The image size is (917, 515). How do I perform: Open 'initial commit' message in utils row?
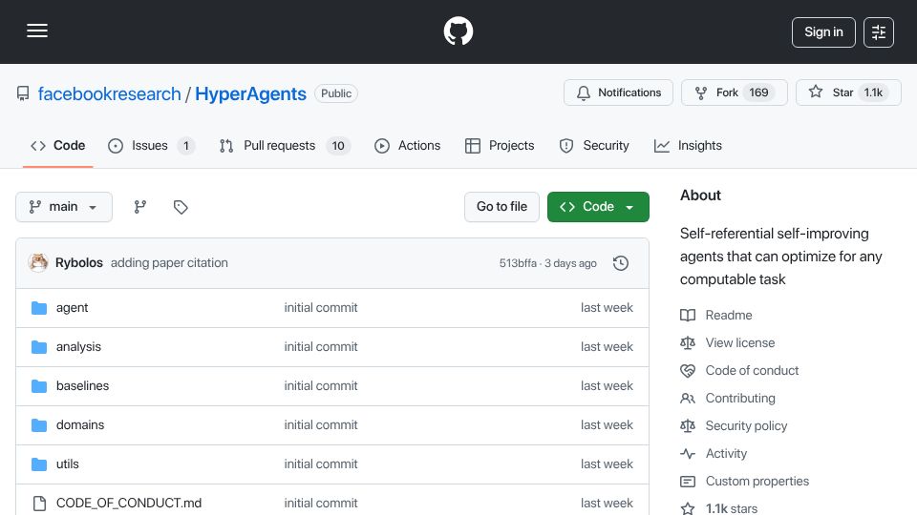click(321, 464)
